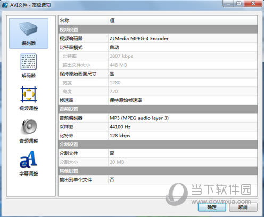Select the 比特率模式 row label
Screen dimensions: 264x217
pyautogui.click(x=71, y=47)
